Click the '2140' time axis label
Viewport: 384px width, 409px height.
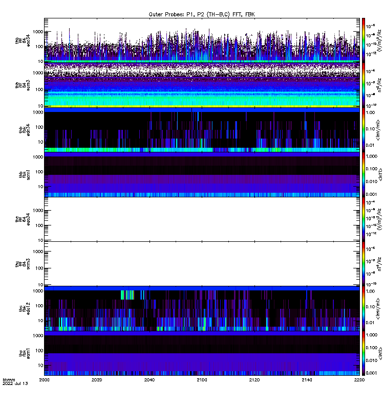coord(307,380)
